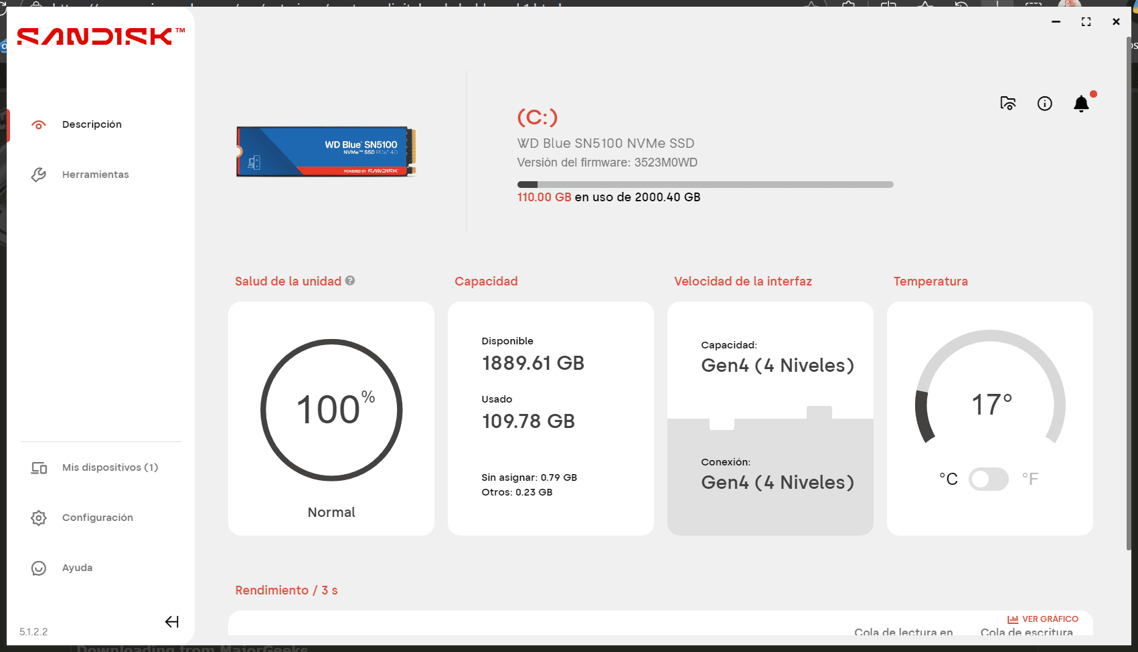Image resolution: width=1138 pixels, height=652 pixels.
Task: Maximize the SanDisk Dashboard window
Action: [x=1086, y=22]
